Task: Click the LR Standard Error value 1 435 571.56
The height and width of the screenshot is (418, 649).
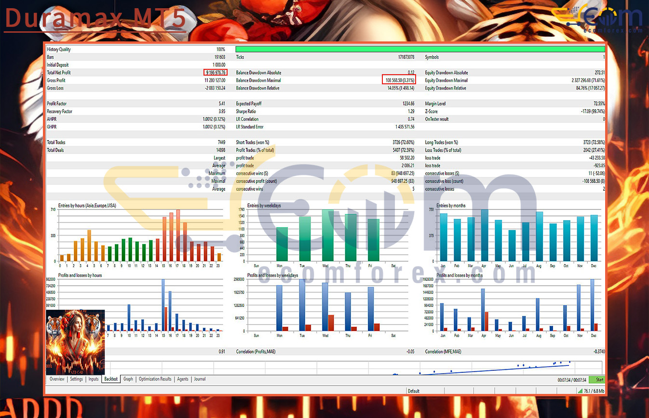Action: pos(405,127)
